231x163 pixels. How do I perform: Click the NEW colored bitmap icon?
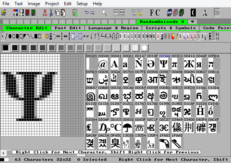click(16, 13)
